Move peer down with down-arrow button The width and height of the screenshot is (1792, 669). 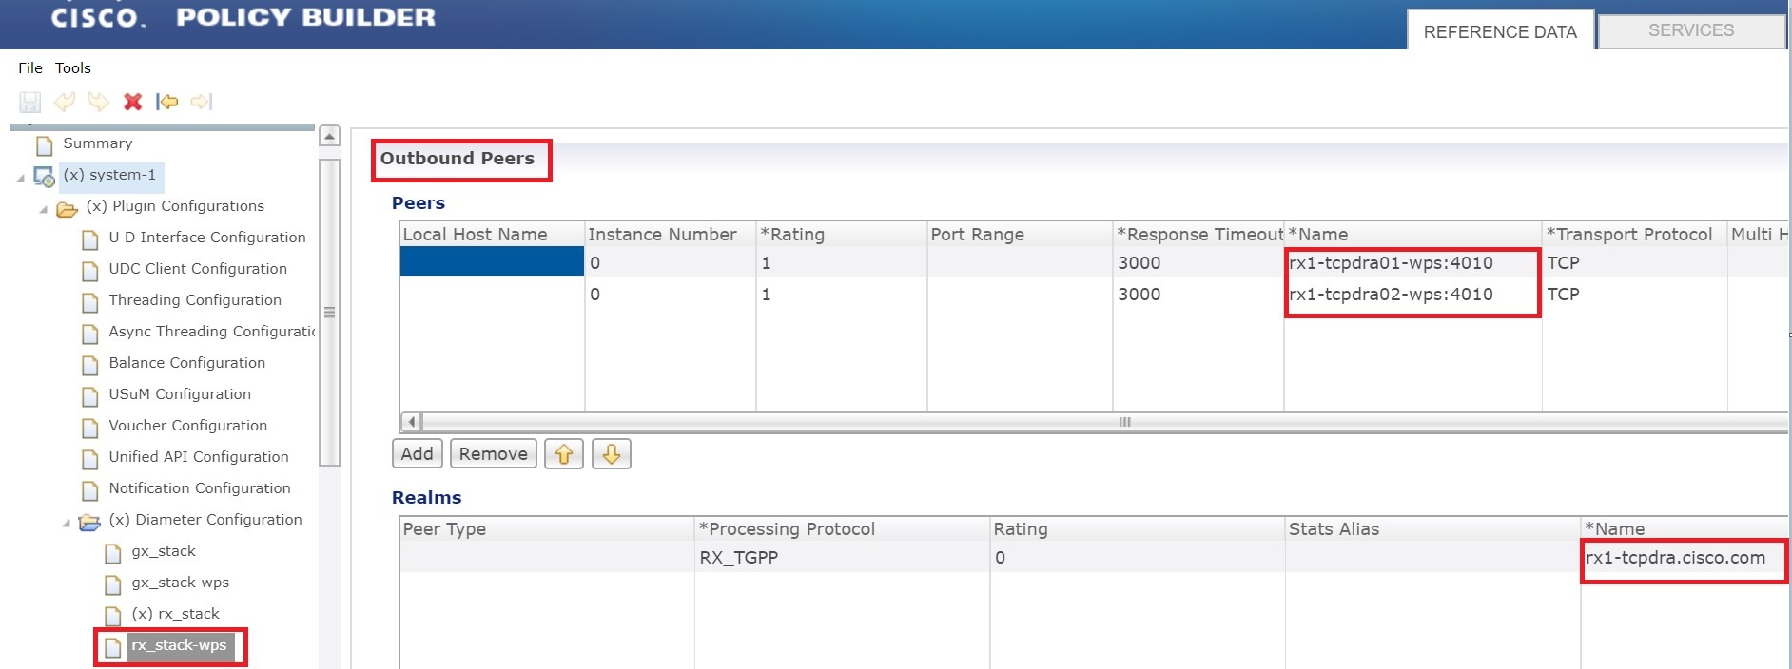(x=612, y=454)
